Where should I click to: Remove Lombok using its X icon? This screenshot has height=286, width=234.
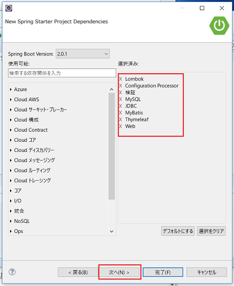(121, 79)
